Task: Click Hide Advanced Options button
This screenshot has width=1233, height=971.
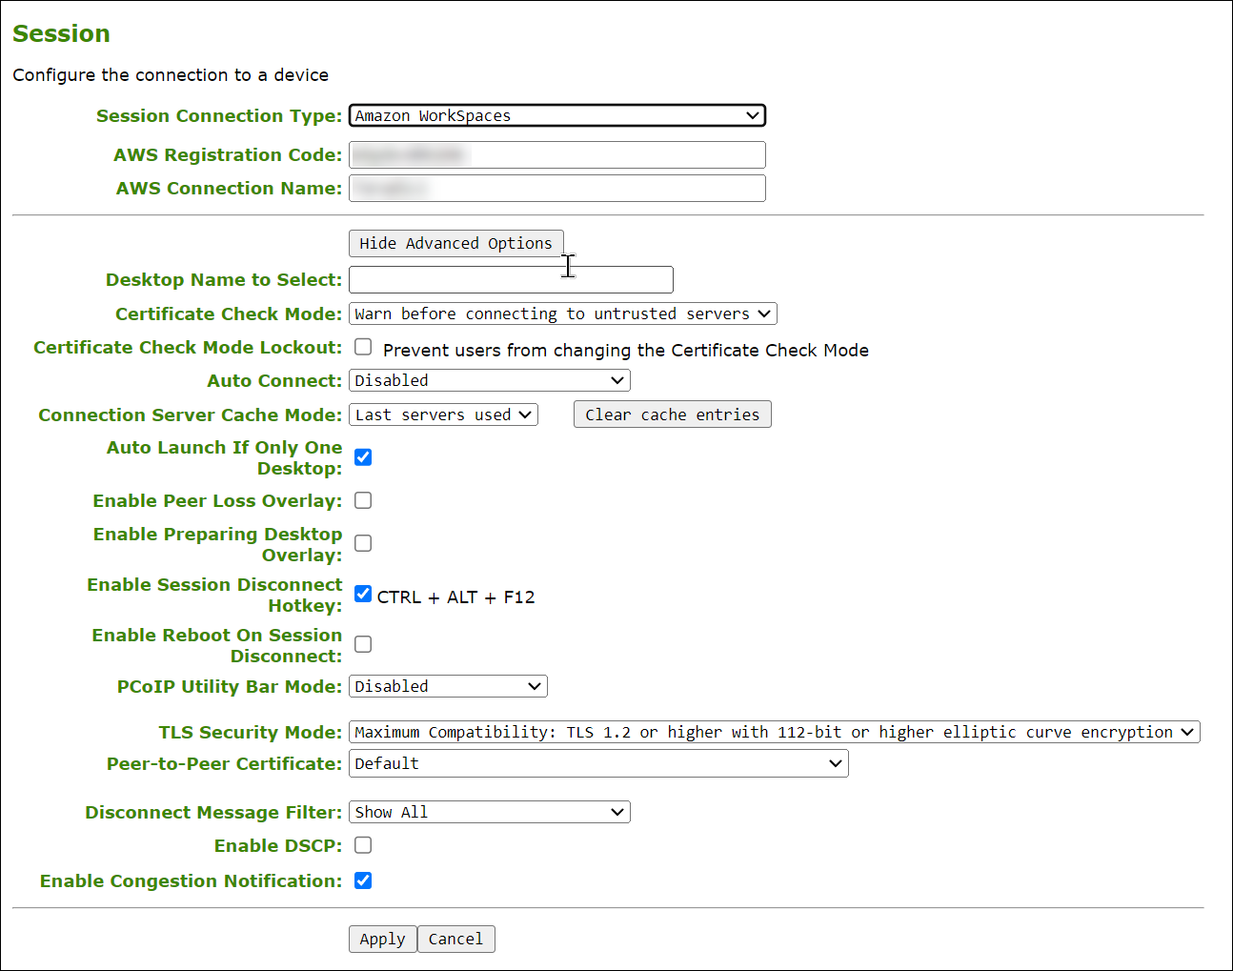Action: tap(456, 243)
